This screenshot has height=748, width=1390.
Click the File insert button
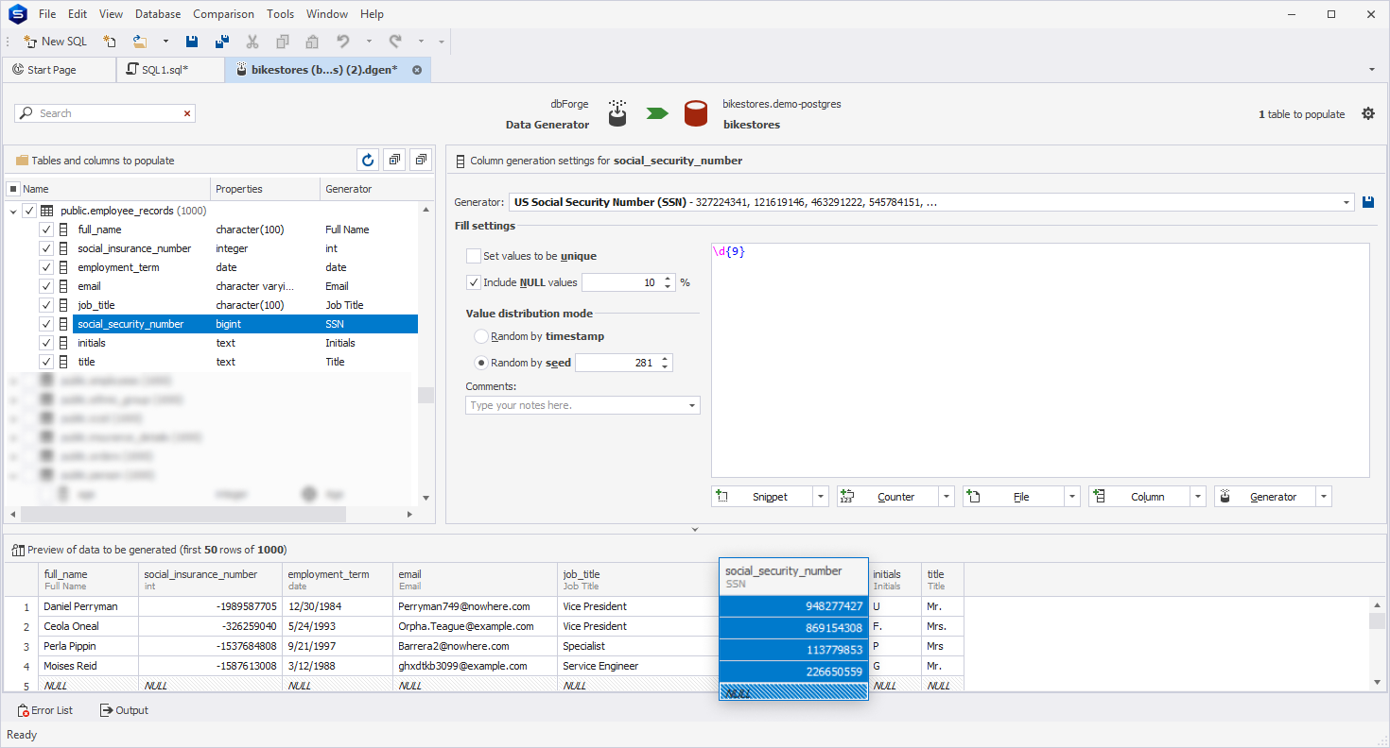[x=1014, y=497]
